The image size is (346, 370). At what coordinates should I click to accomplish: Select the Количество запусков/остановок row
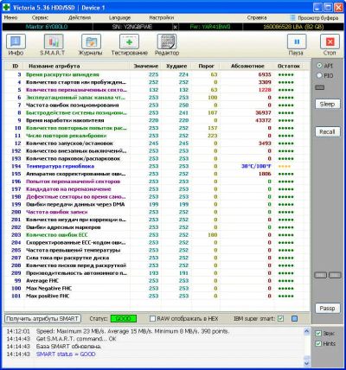[x=157, y=144]
